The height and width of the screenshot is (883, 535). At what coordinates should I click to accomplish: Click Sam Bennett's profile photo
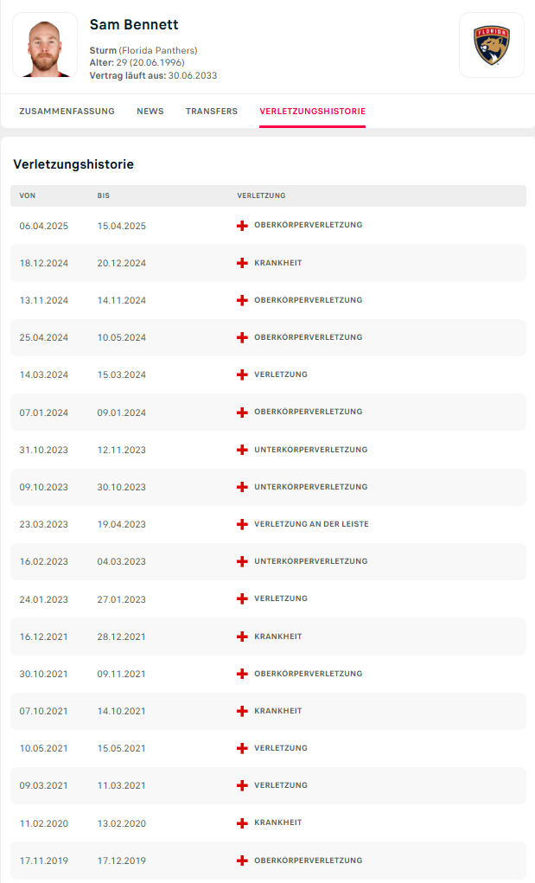pos(45,45)
